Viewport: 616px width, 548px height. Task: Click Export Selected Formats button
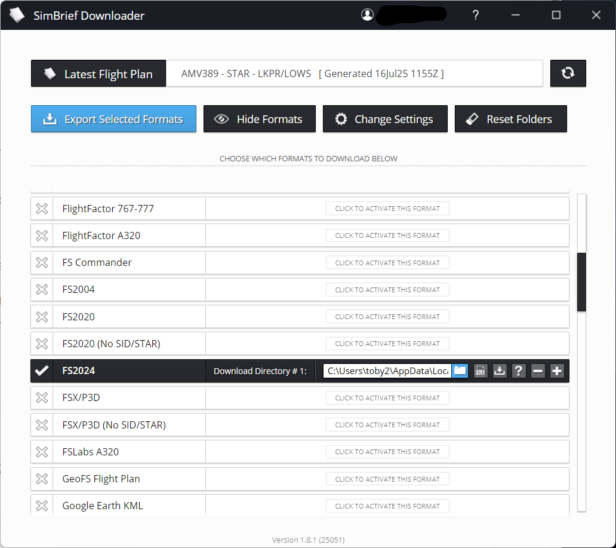click(113, 119)
